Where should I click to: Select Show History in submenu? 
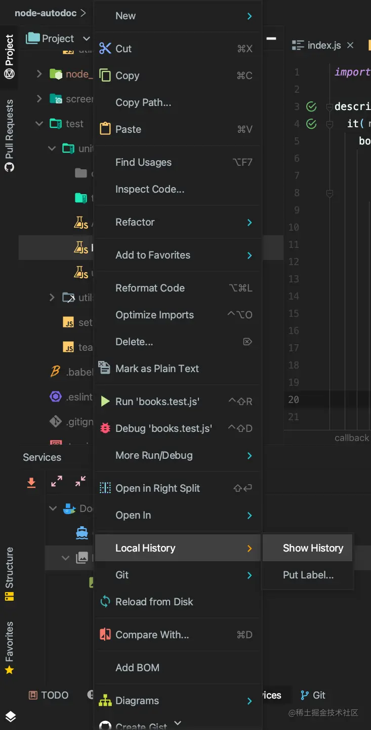313,548
